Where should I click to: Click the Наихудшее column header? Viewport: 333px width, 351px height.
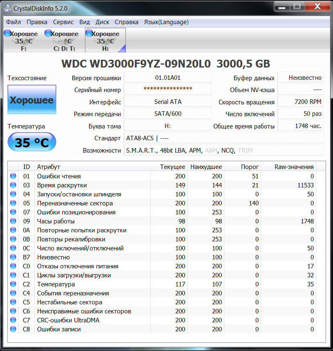(x=206, y=167)
